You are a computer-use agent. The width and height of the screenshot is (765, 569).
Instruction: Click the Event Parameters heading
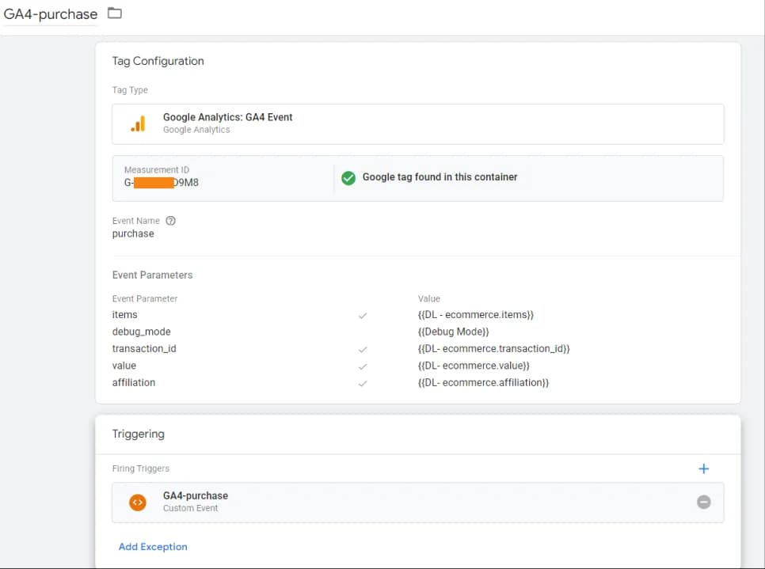152,275
